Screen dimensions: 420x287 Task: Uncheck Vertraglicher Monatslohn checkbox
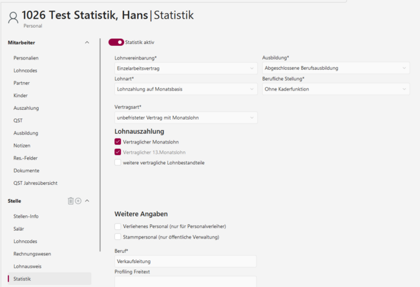(x=118, y=142)
